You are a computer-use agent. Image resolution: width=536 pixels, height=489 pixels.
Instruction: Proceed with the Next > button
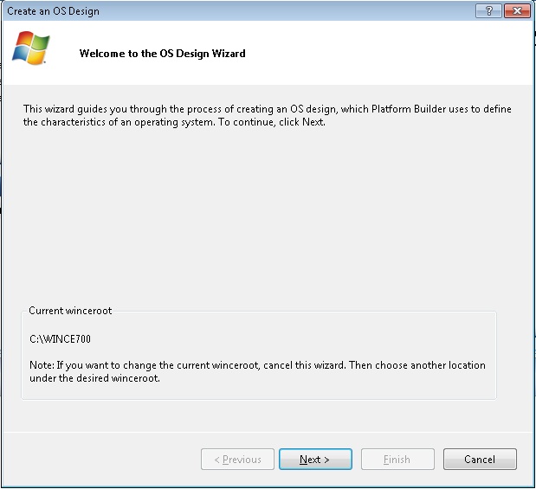point(315,459)
